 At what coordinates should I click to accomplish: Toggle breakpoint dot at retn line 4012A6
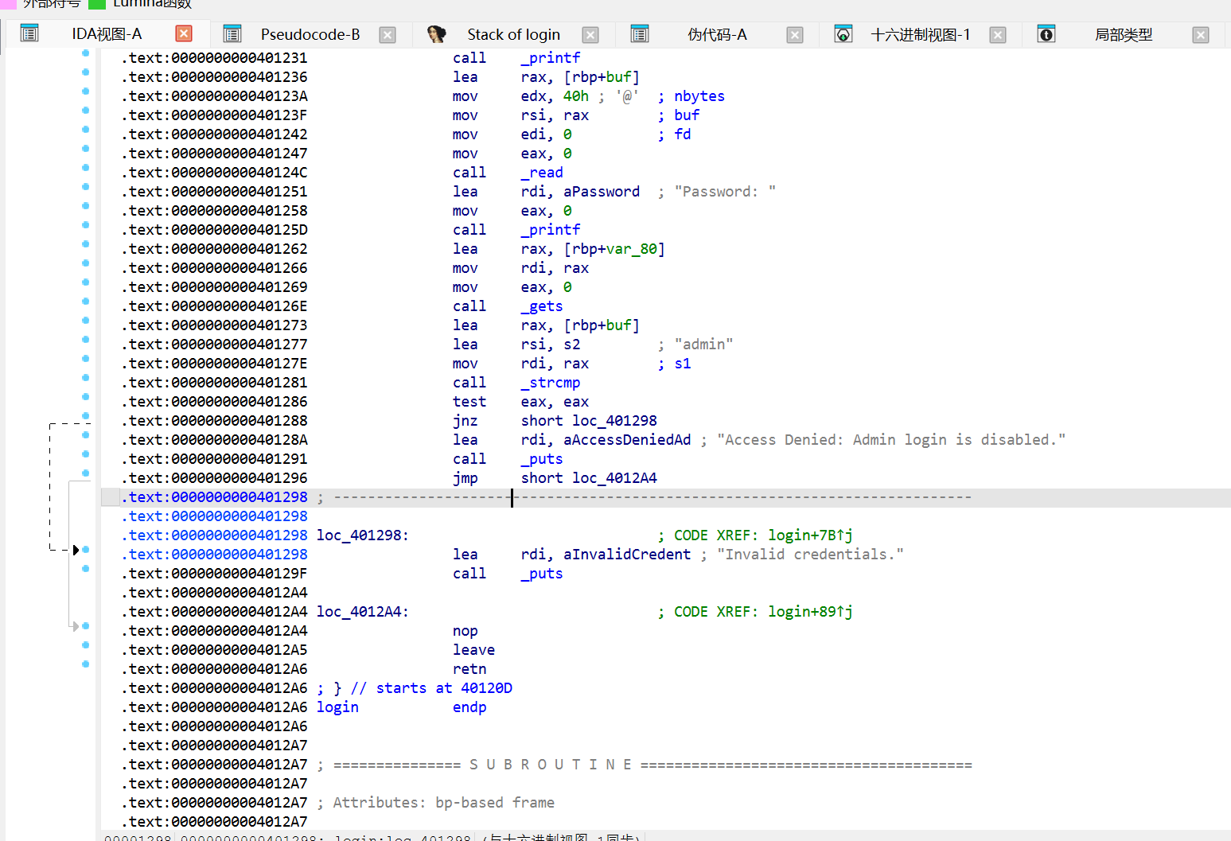pyautogui.click(x=85, y=664)
